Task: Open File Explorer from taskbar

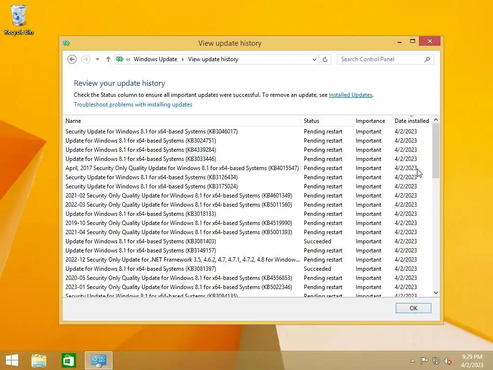Action: click(x=39, y=360)
